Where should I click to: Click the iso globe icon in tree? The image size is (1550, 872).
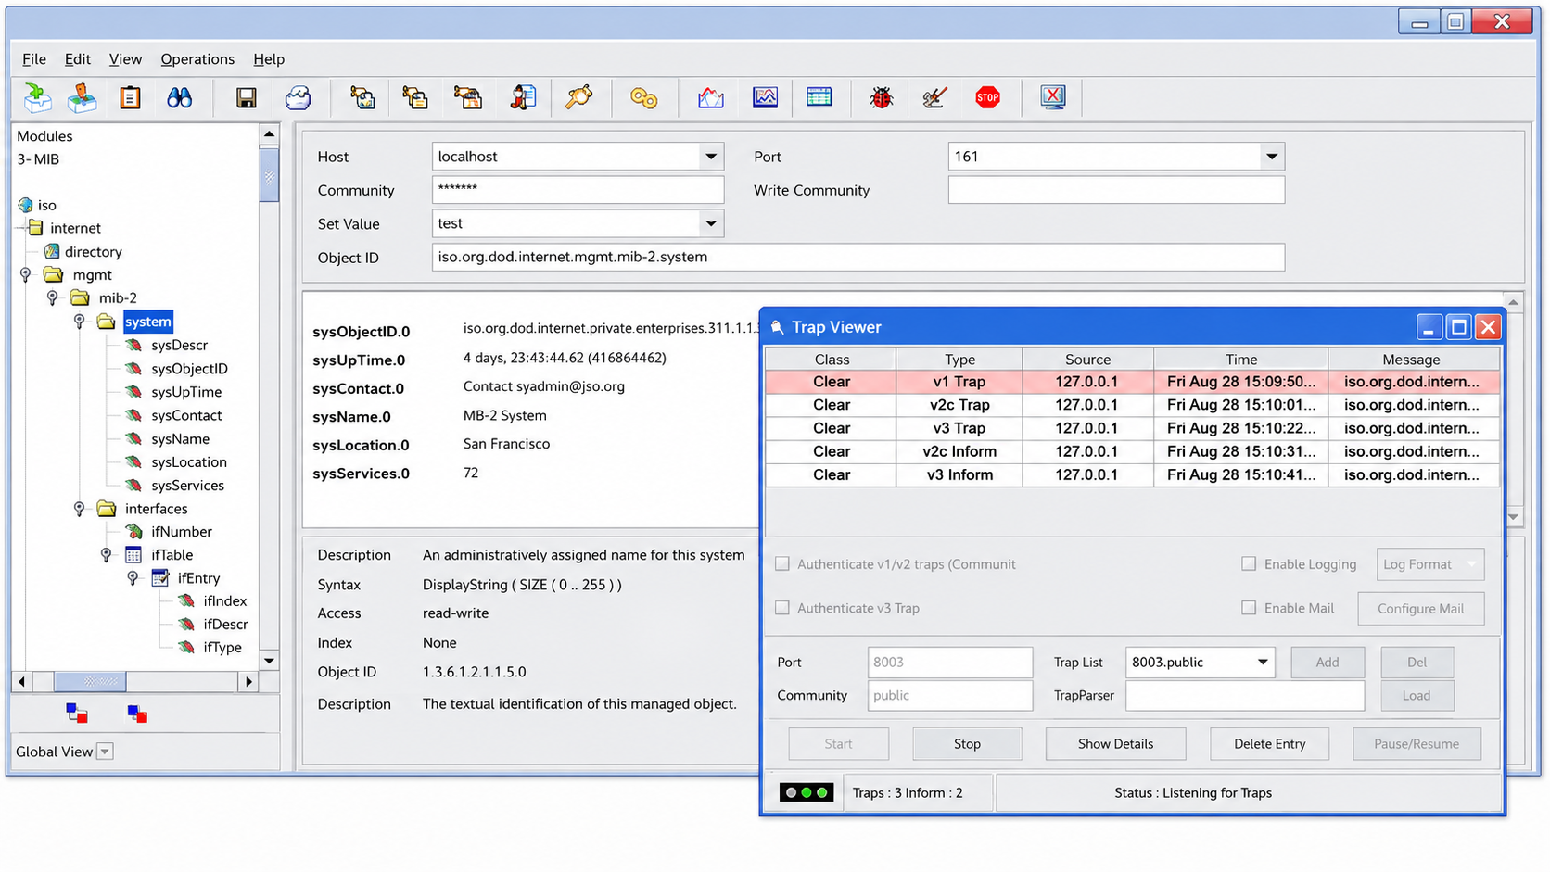[x=25, y=205]
